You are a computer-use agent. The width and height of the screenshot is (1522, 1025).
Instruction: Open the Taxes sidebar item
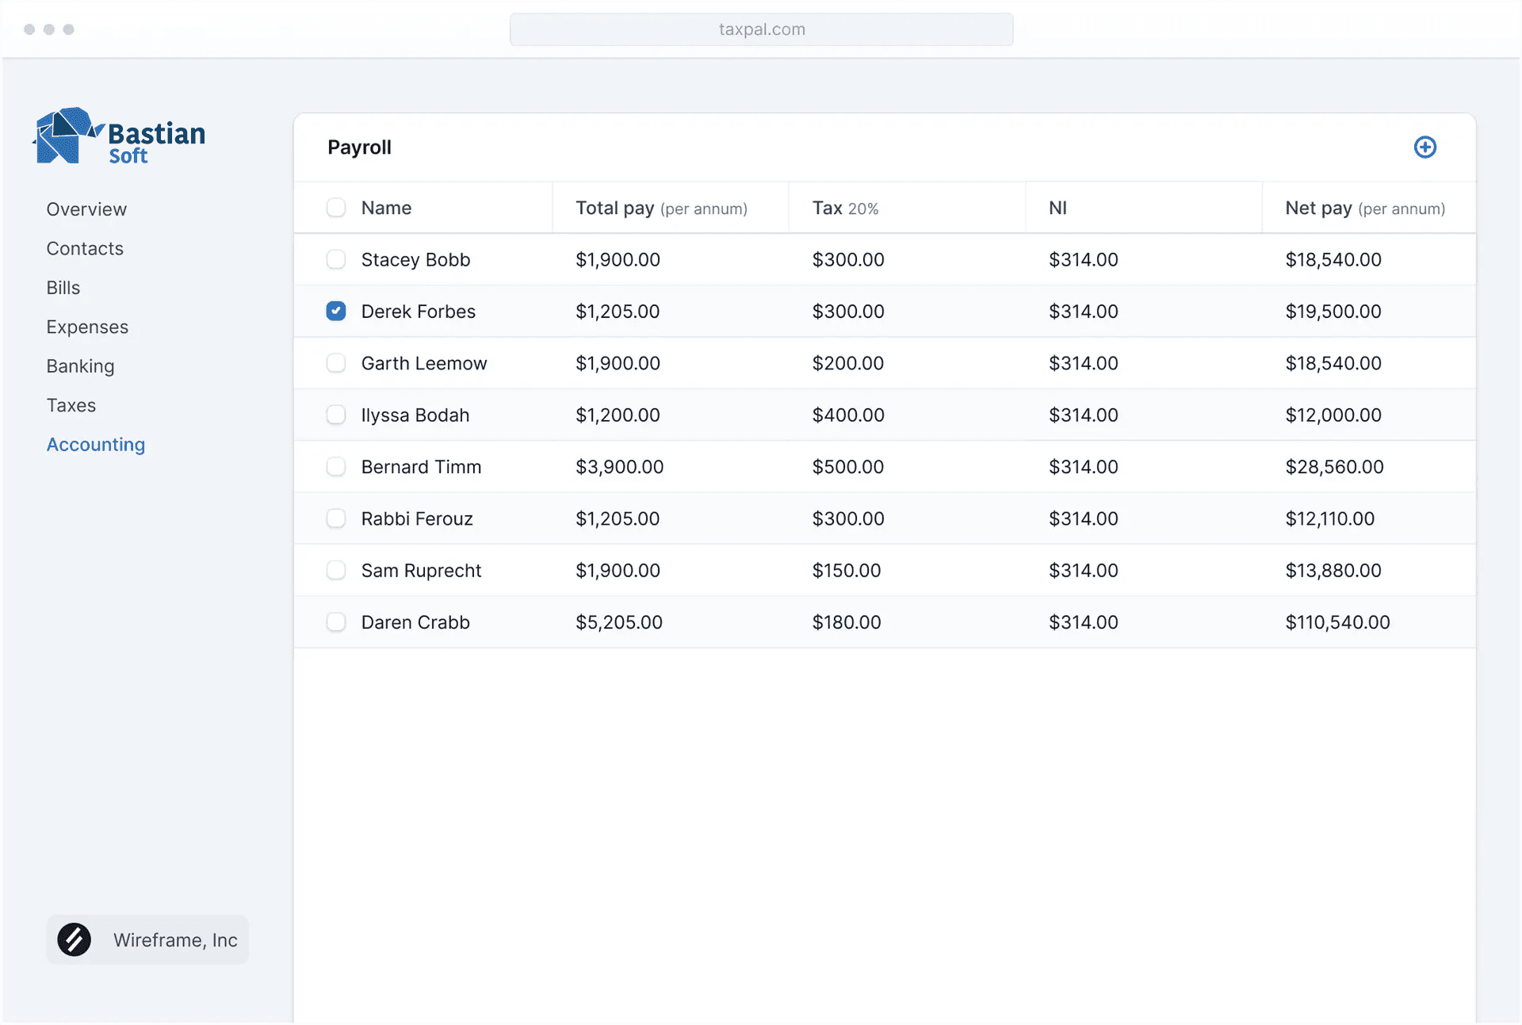tap(71, 405)
